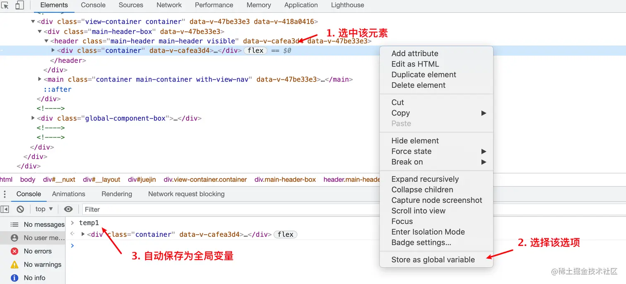This screenshot has width=626, height=284.
Task: Open the Network request blocking tab
Action: pyautogui.click(x=186, y=194)
